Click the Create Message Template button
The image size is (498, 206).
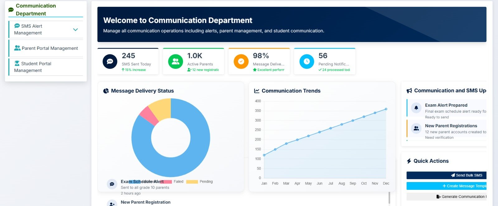446,186
